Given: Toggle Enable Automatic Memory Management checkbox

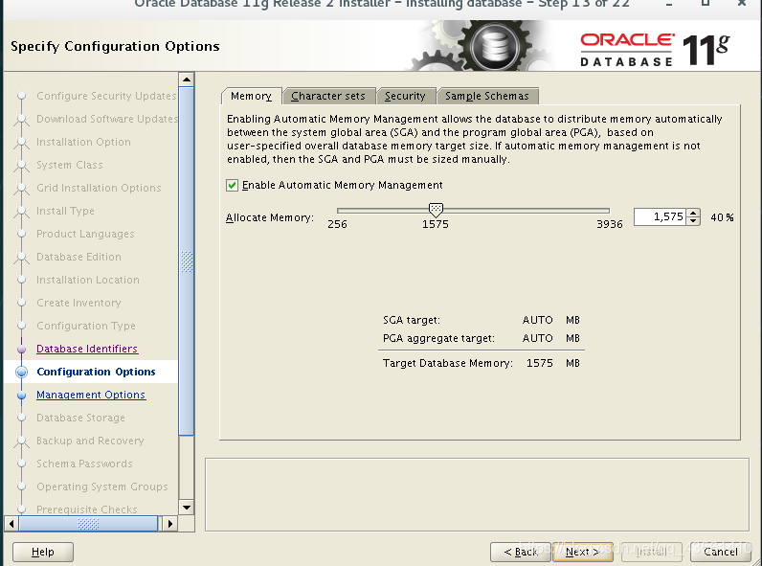Looking at the screenshot, I should 232,185.
